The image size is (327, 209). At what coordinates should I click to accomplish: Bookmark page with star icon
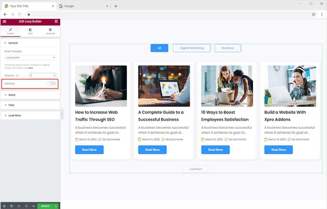coord(313,14)
